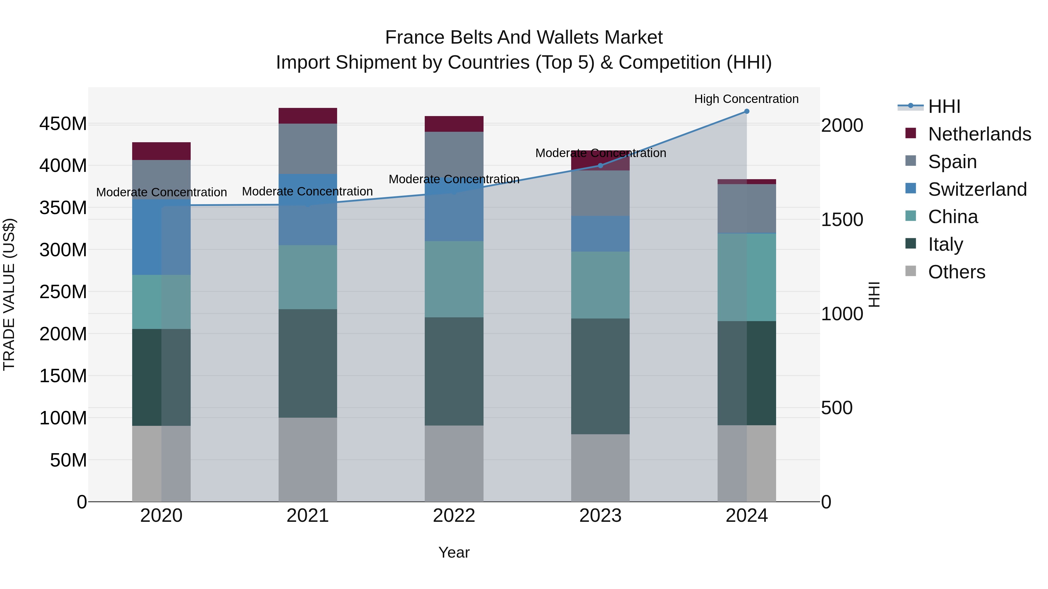The height and width of the screenshot is (589, 1048).
Task: Click the Italy dark green legend swatch
Action: (x=911, y=243)
